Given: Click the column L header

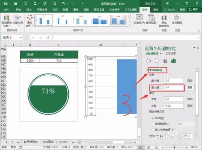Looking at the screenshot, I should (x=59, y=45).
